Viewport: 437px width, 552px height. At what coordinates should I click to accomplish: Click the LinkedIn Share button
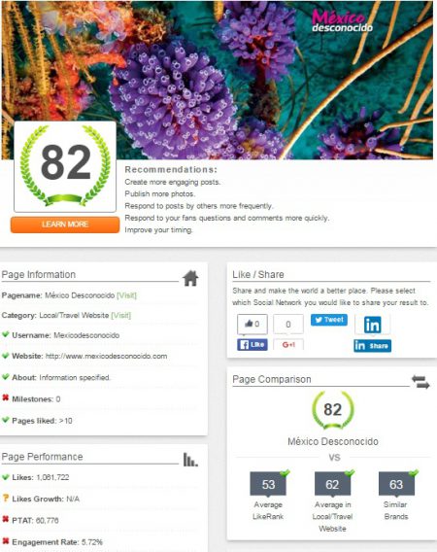[372, 346]
